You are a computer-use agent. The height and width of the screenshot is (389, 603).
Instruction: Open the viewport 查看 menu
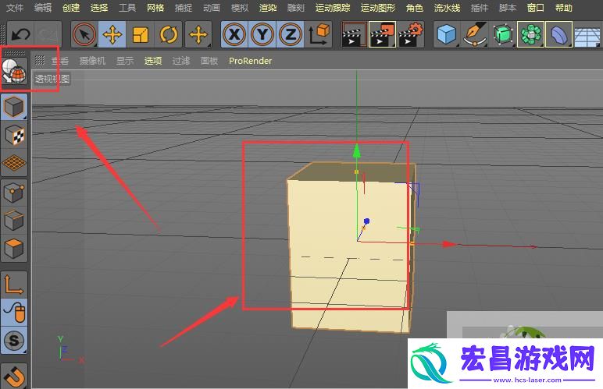click(60, 61)
